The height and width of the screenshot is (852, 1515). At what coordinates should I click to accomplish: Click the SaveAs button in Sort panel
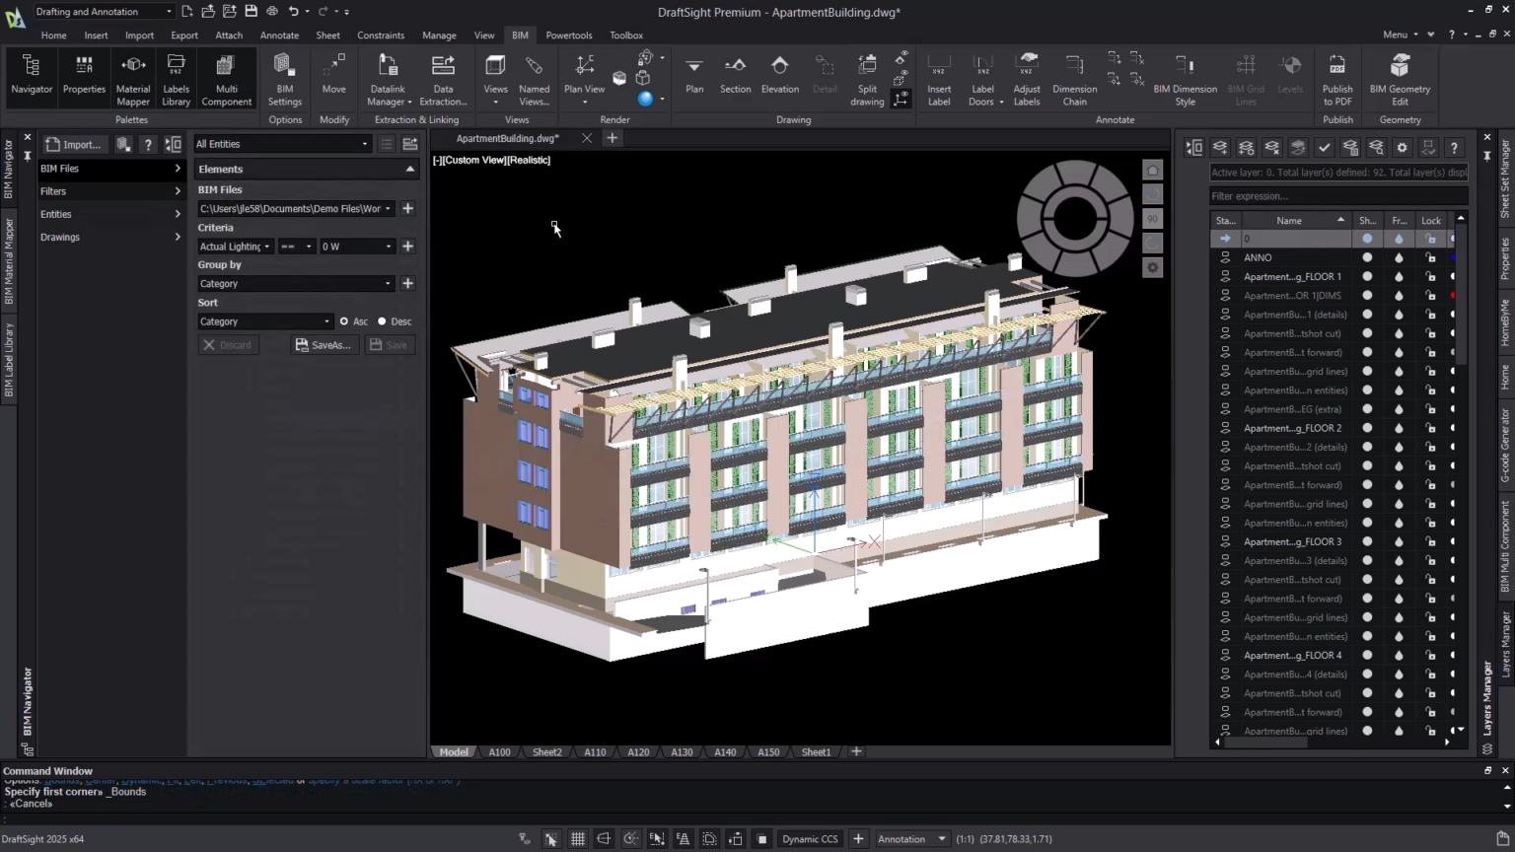[x=325, y=344]
